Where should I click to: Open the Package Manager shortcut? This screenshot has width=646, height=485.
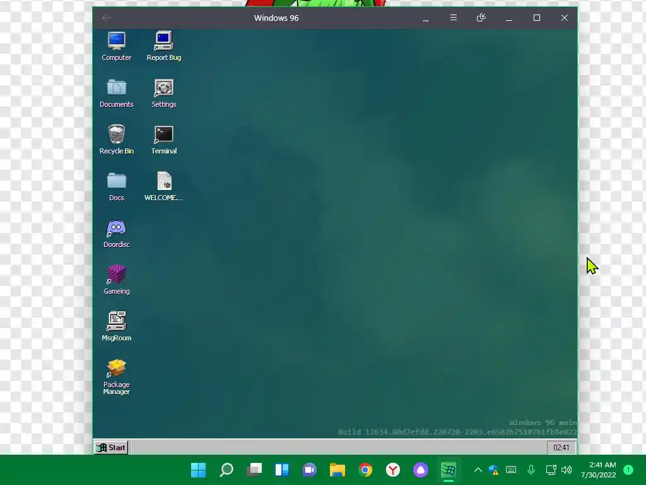117,377
